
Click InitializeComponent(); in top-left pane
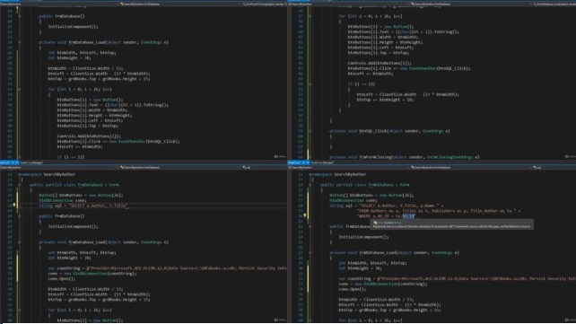[x=73, y=26]
